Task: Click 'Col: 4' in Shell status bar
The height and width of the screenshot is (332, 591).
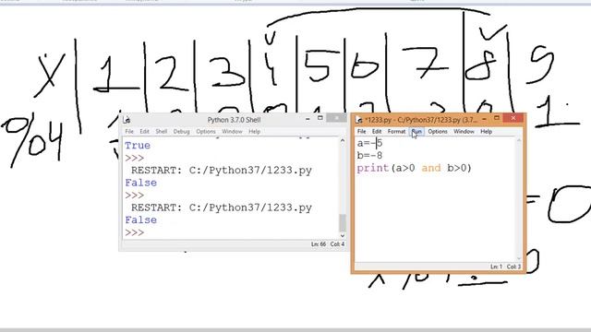Action: click(337, 244)
